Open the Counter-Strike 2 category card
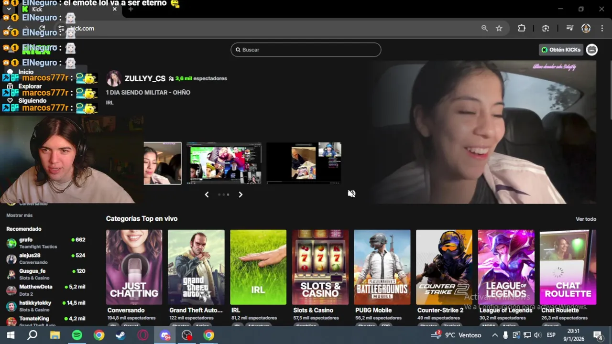 pyautogui.click(x=444, y=267)
